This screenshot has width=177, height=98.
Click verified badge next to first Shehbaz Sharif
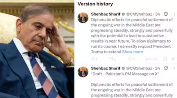123,14
